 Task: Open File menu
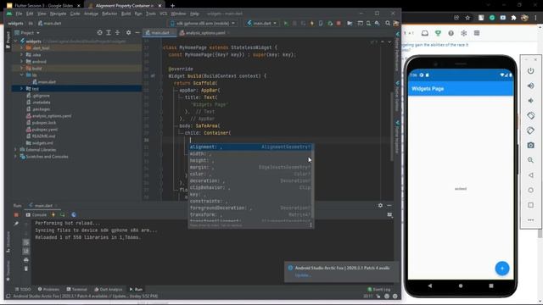[x=19, y=14]
